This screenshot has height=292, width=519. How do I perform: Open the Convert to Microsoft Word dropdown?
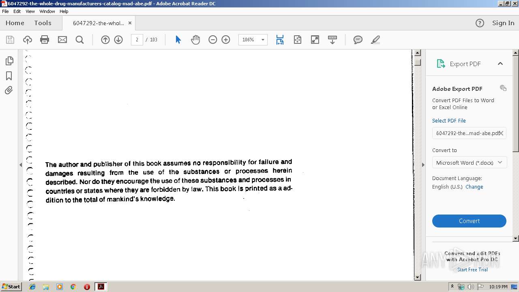tap(469, 163)
